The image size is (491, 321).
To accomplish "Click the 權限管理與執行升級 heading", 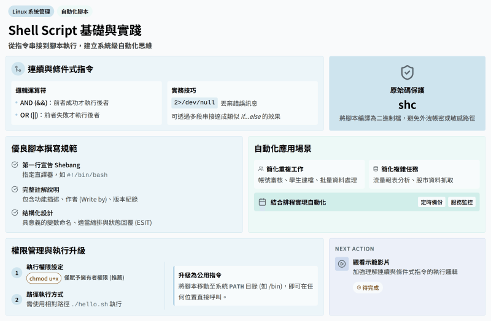I will pyautogui.click(x=48, y=251).
